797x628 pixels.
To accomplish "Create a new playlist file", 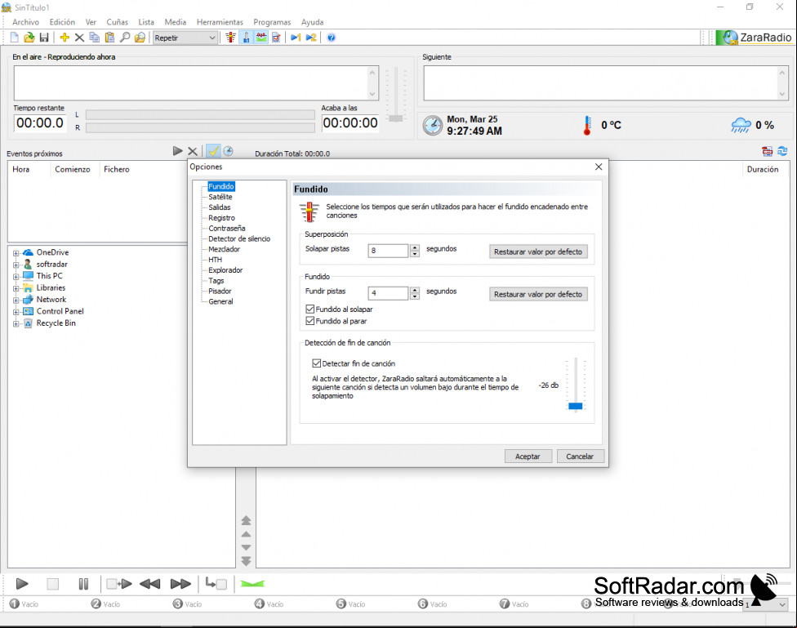I will tap(14, 38).
